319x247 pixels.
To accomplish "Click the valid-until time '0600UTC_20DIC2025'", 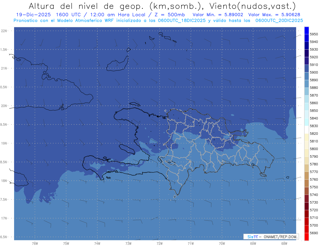I will coord(279,21).
